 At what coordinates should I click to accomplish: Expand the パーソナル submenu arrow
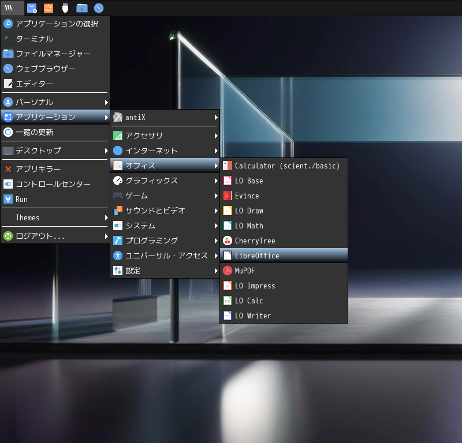[x=106, y=102]
